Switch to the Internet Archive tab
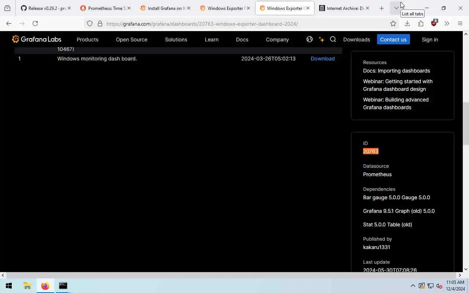469x293 pixels. coord(343,8)
